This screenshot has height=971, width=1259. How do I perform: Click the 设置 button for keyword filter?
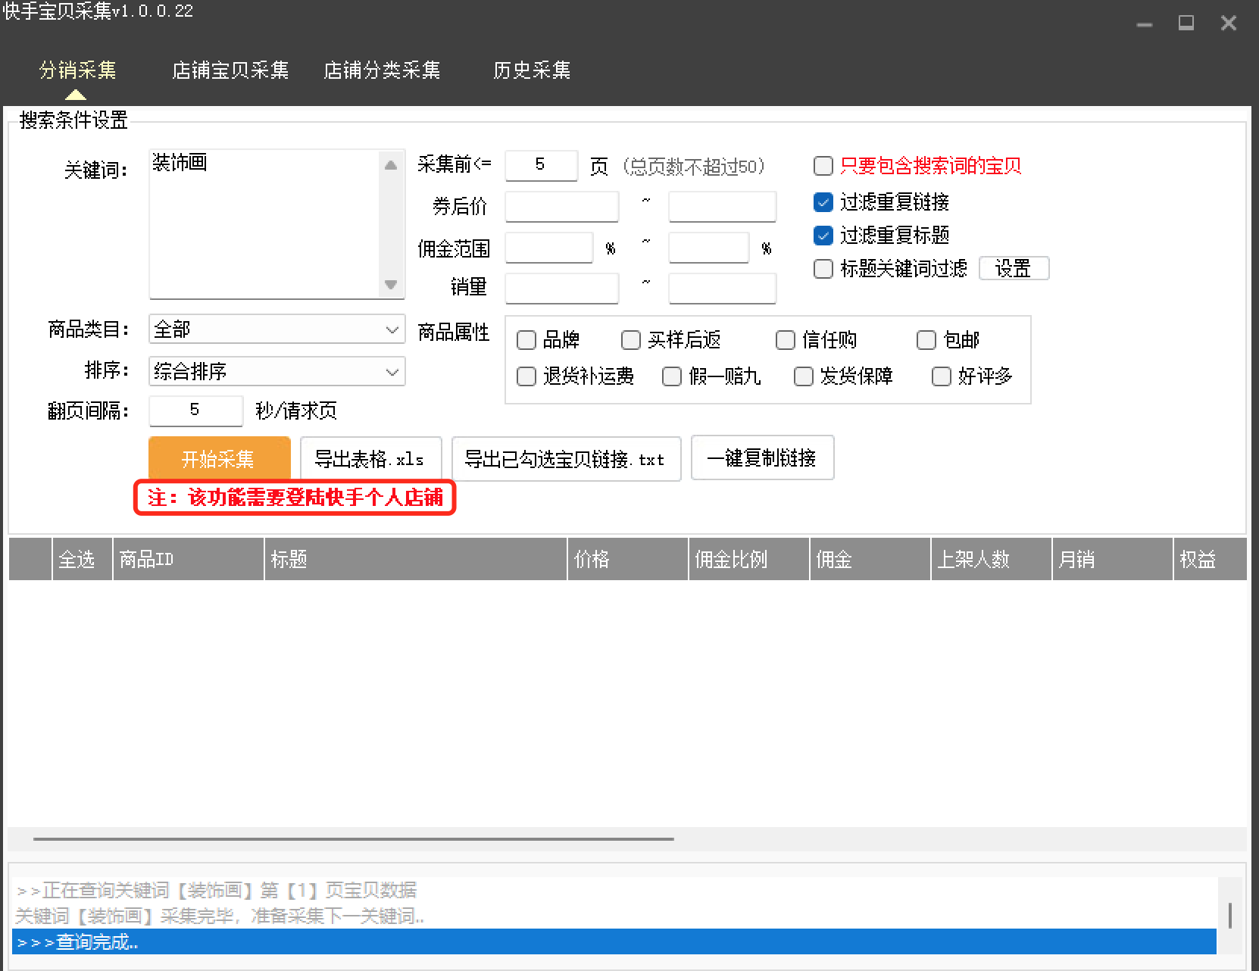(x=1014, y=268)
